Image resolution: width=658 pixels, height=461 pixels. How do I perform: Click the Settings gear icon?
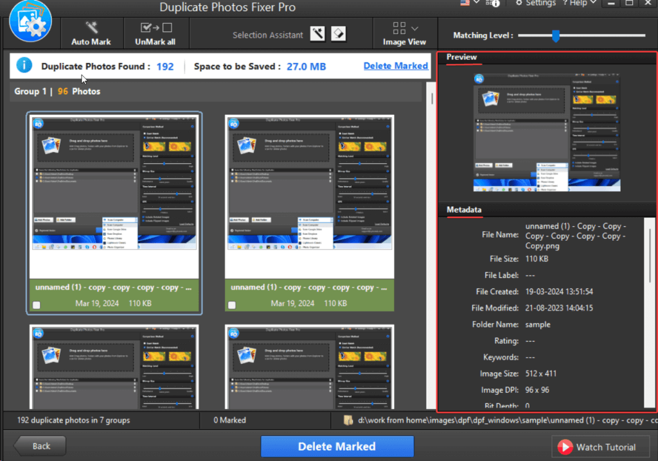(519, 3)
